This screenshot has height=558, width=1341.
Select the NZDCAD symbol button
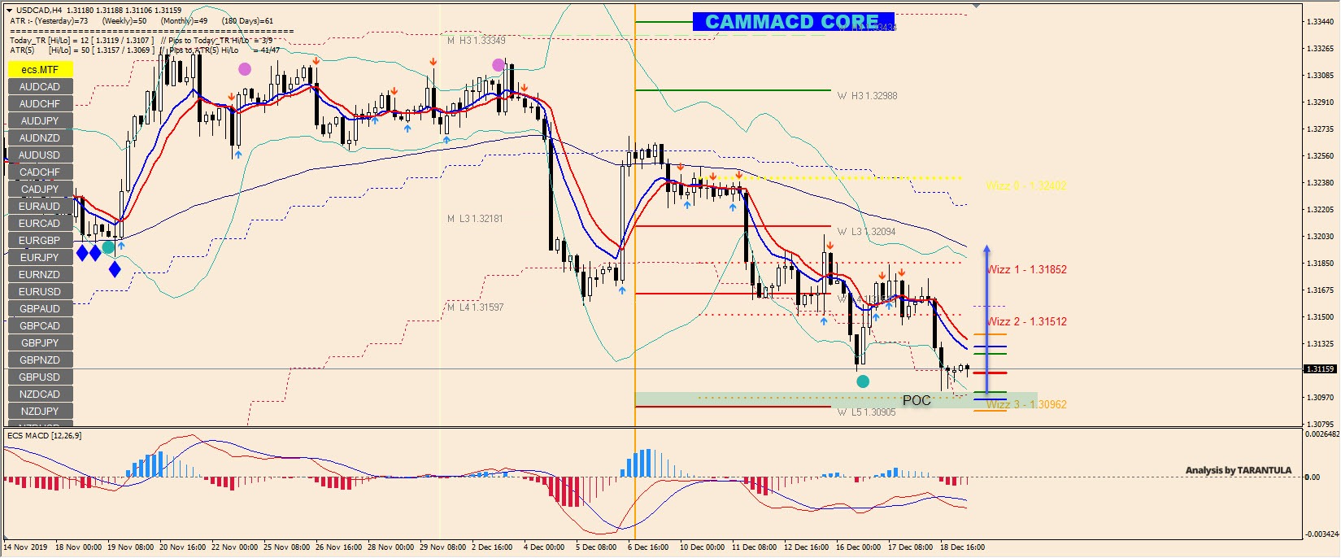click(x=40, y=394)
